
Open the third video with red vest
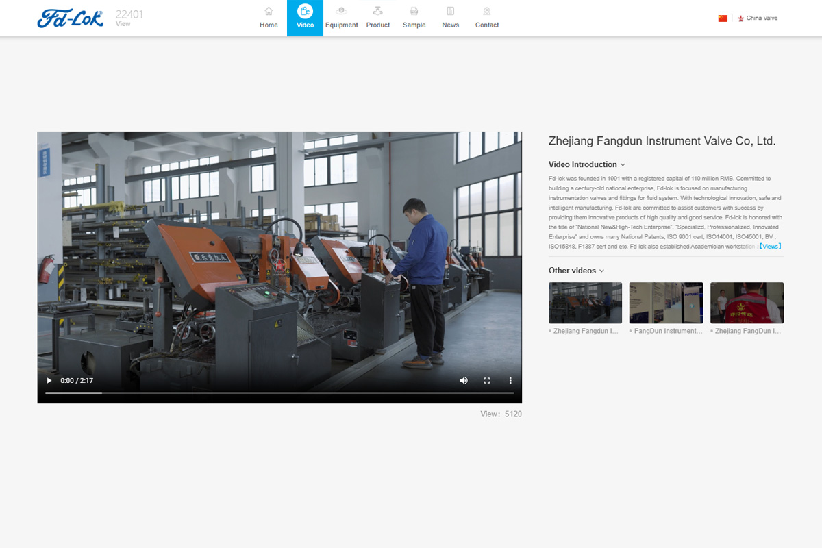point(747,303)
